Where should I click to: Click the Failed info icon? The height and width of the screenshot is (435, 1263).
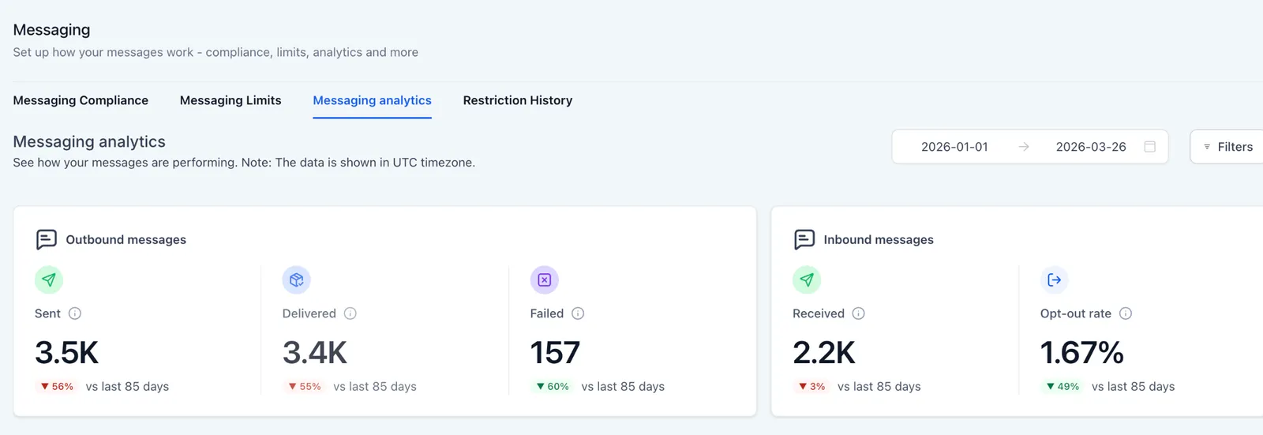click(578, 313)
